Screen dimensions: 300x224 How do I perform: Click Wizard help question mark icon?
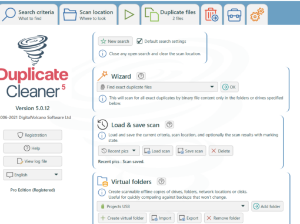[141, 76]
